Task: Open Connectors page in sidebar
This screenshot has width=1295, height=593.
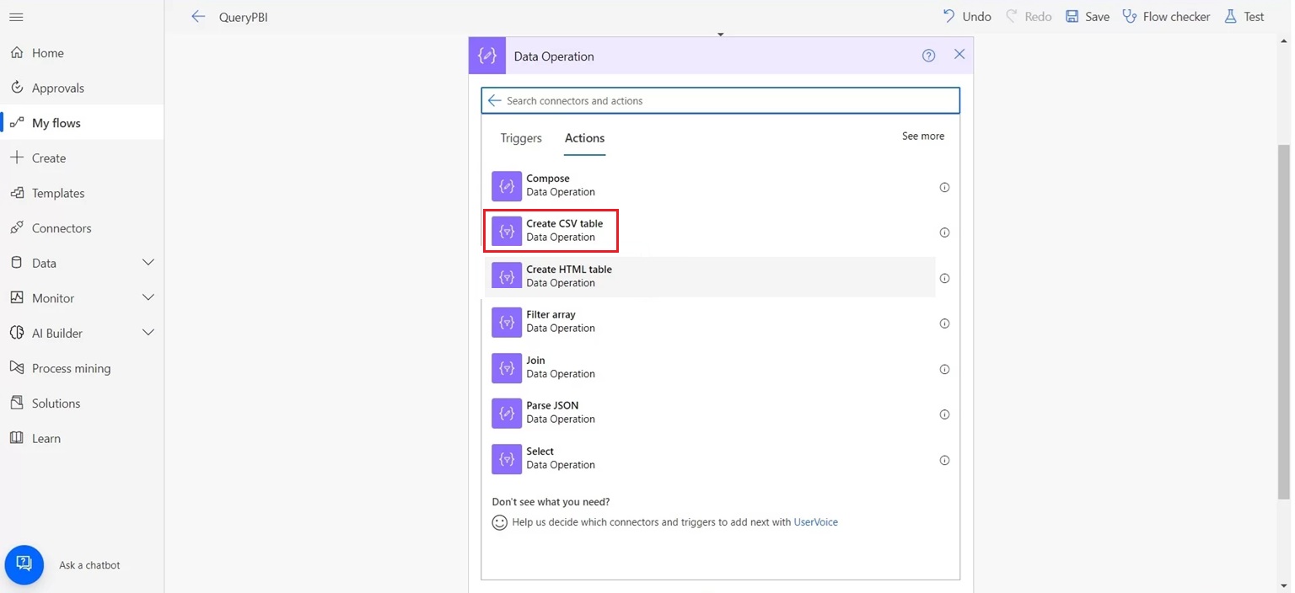Action: [82, 228]
